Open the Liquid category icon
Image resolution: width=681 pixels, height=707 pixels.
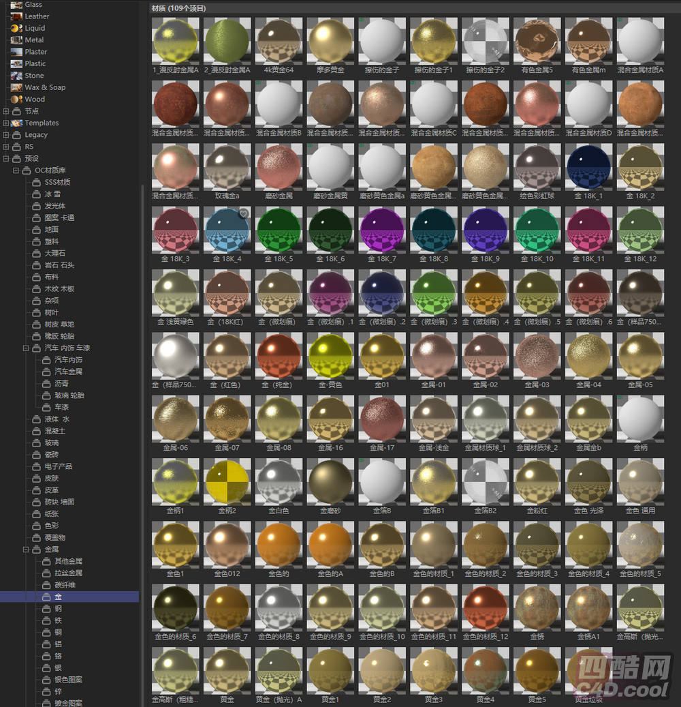click(17, 28)
